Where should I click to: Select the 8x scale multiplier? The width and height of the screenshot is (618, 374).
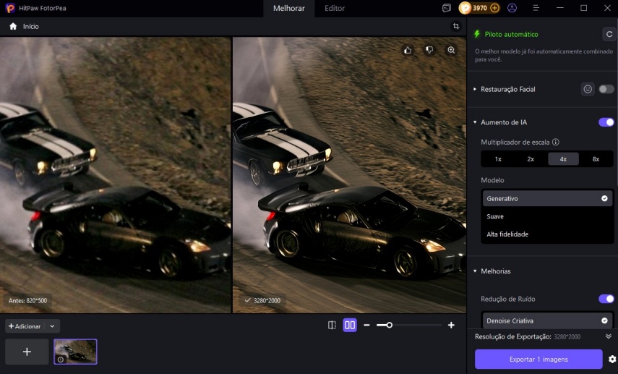596,159
